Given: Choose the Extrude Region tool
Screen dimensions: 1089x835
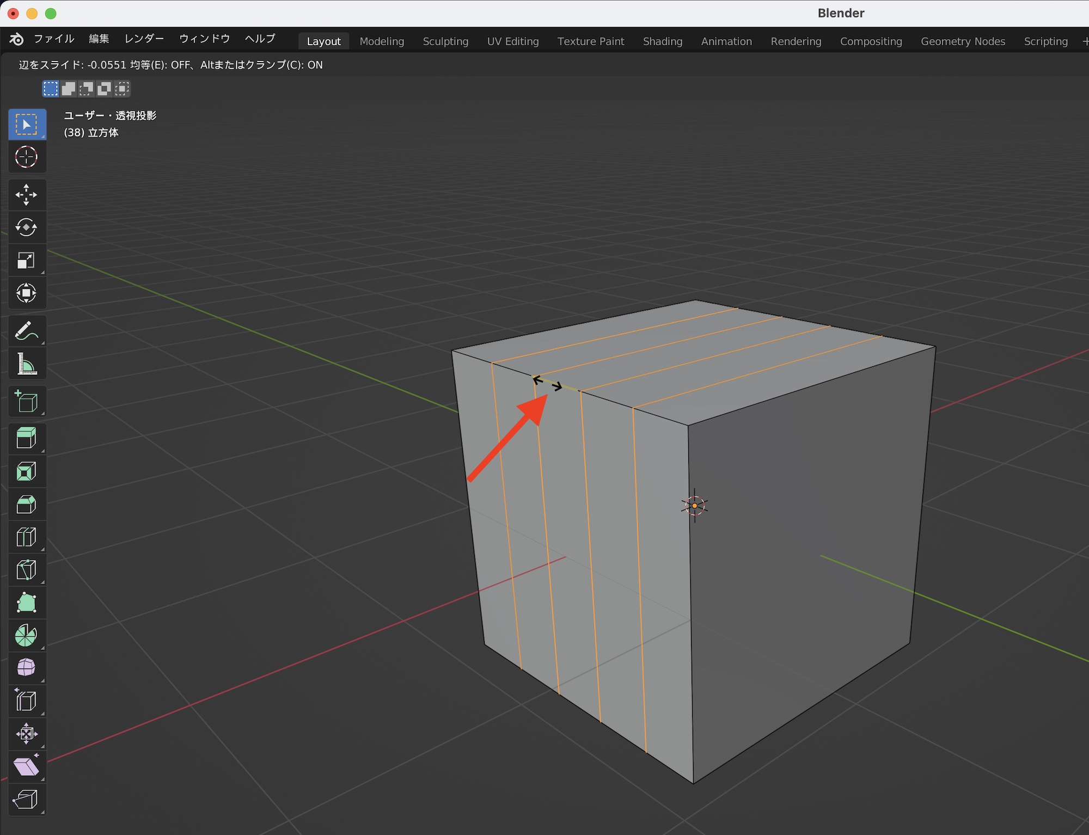Looking at the screenshot, I should coord(26,438).
